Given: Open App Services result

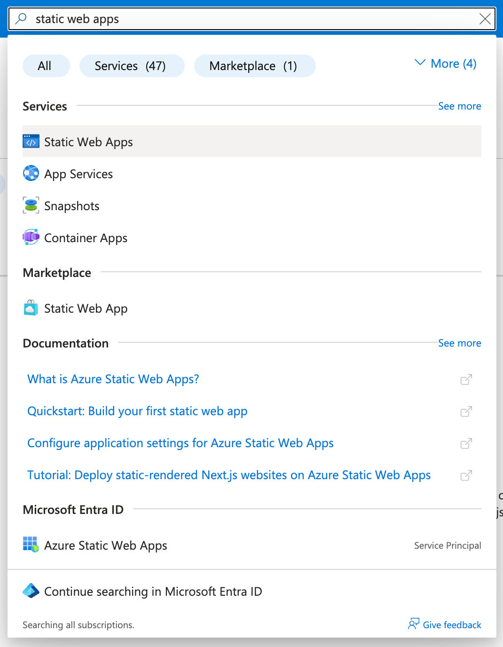Looking at the screenshot, I should pos(252,174).
